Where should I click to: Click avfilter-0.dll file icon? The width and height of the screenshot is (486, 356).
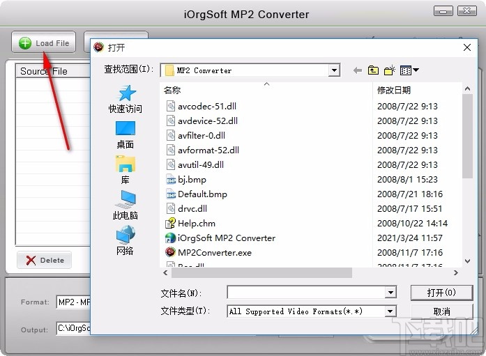[x=171, y=135]
